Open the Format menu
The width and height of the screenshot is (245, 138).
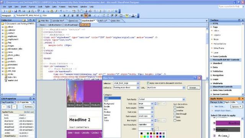(x=32, y=7)
